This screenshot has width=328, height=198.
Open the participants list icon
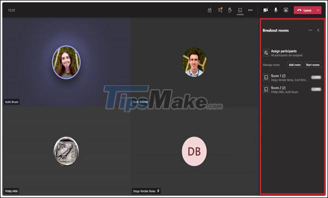click(x=209, y=10)
